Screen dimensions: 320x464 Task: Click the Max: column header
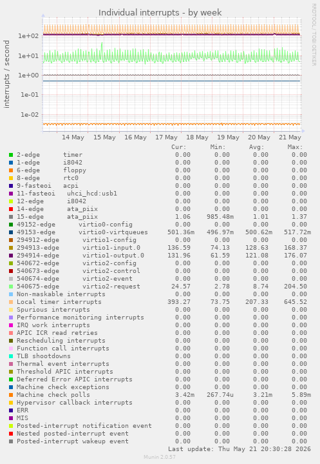point(295,147)
